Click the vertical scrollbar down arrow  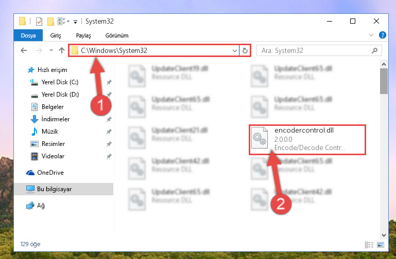pos(384,235)
